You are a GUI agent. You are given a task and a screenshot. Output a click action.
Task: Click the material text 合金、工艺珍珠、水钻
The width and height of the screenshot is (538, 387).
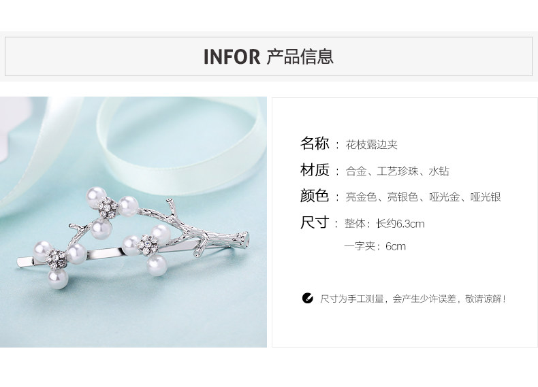point(397,171)
